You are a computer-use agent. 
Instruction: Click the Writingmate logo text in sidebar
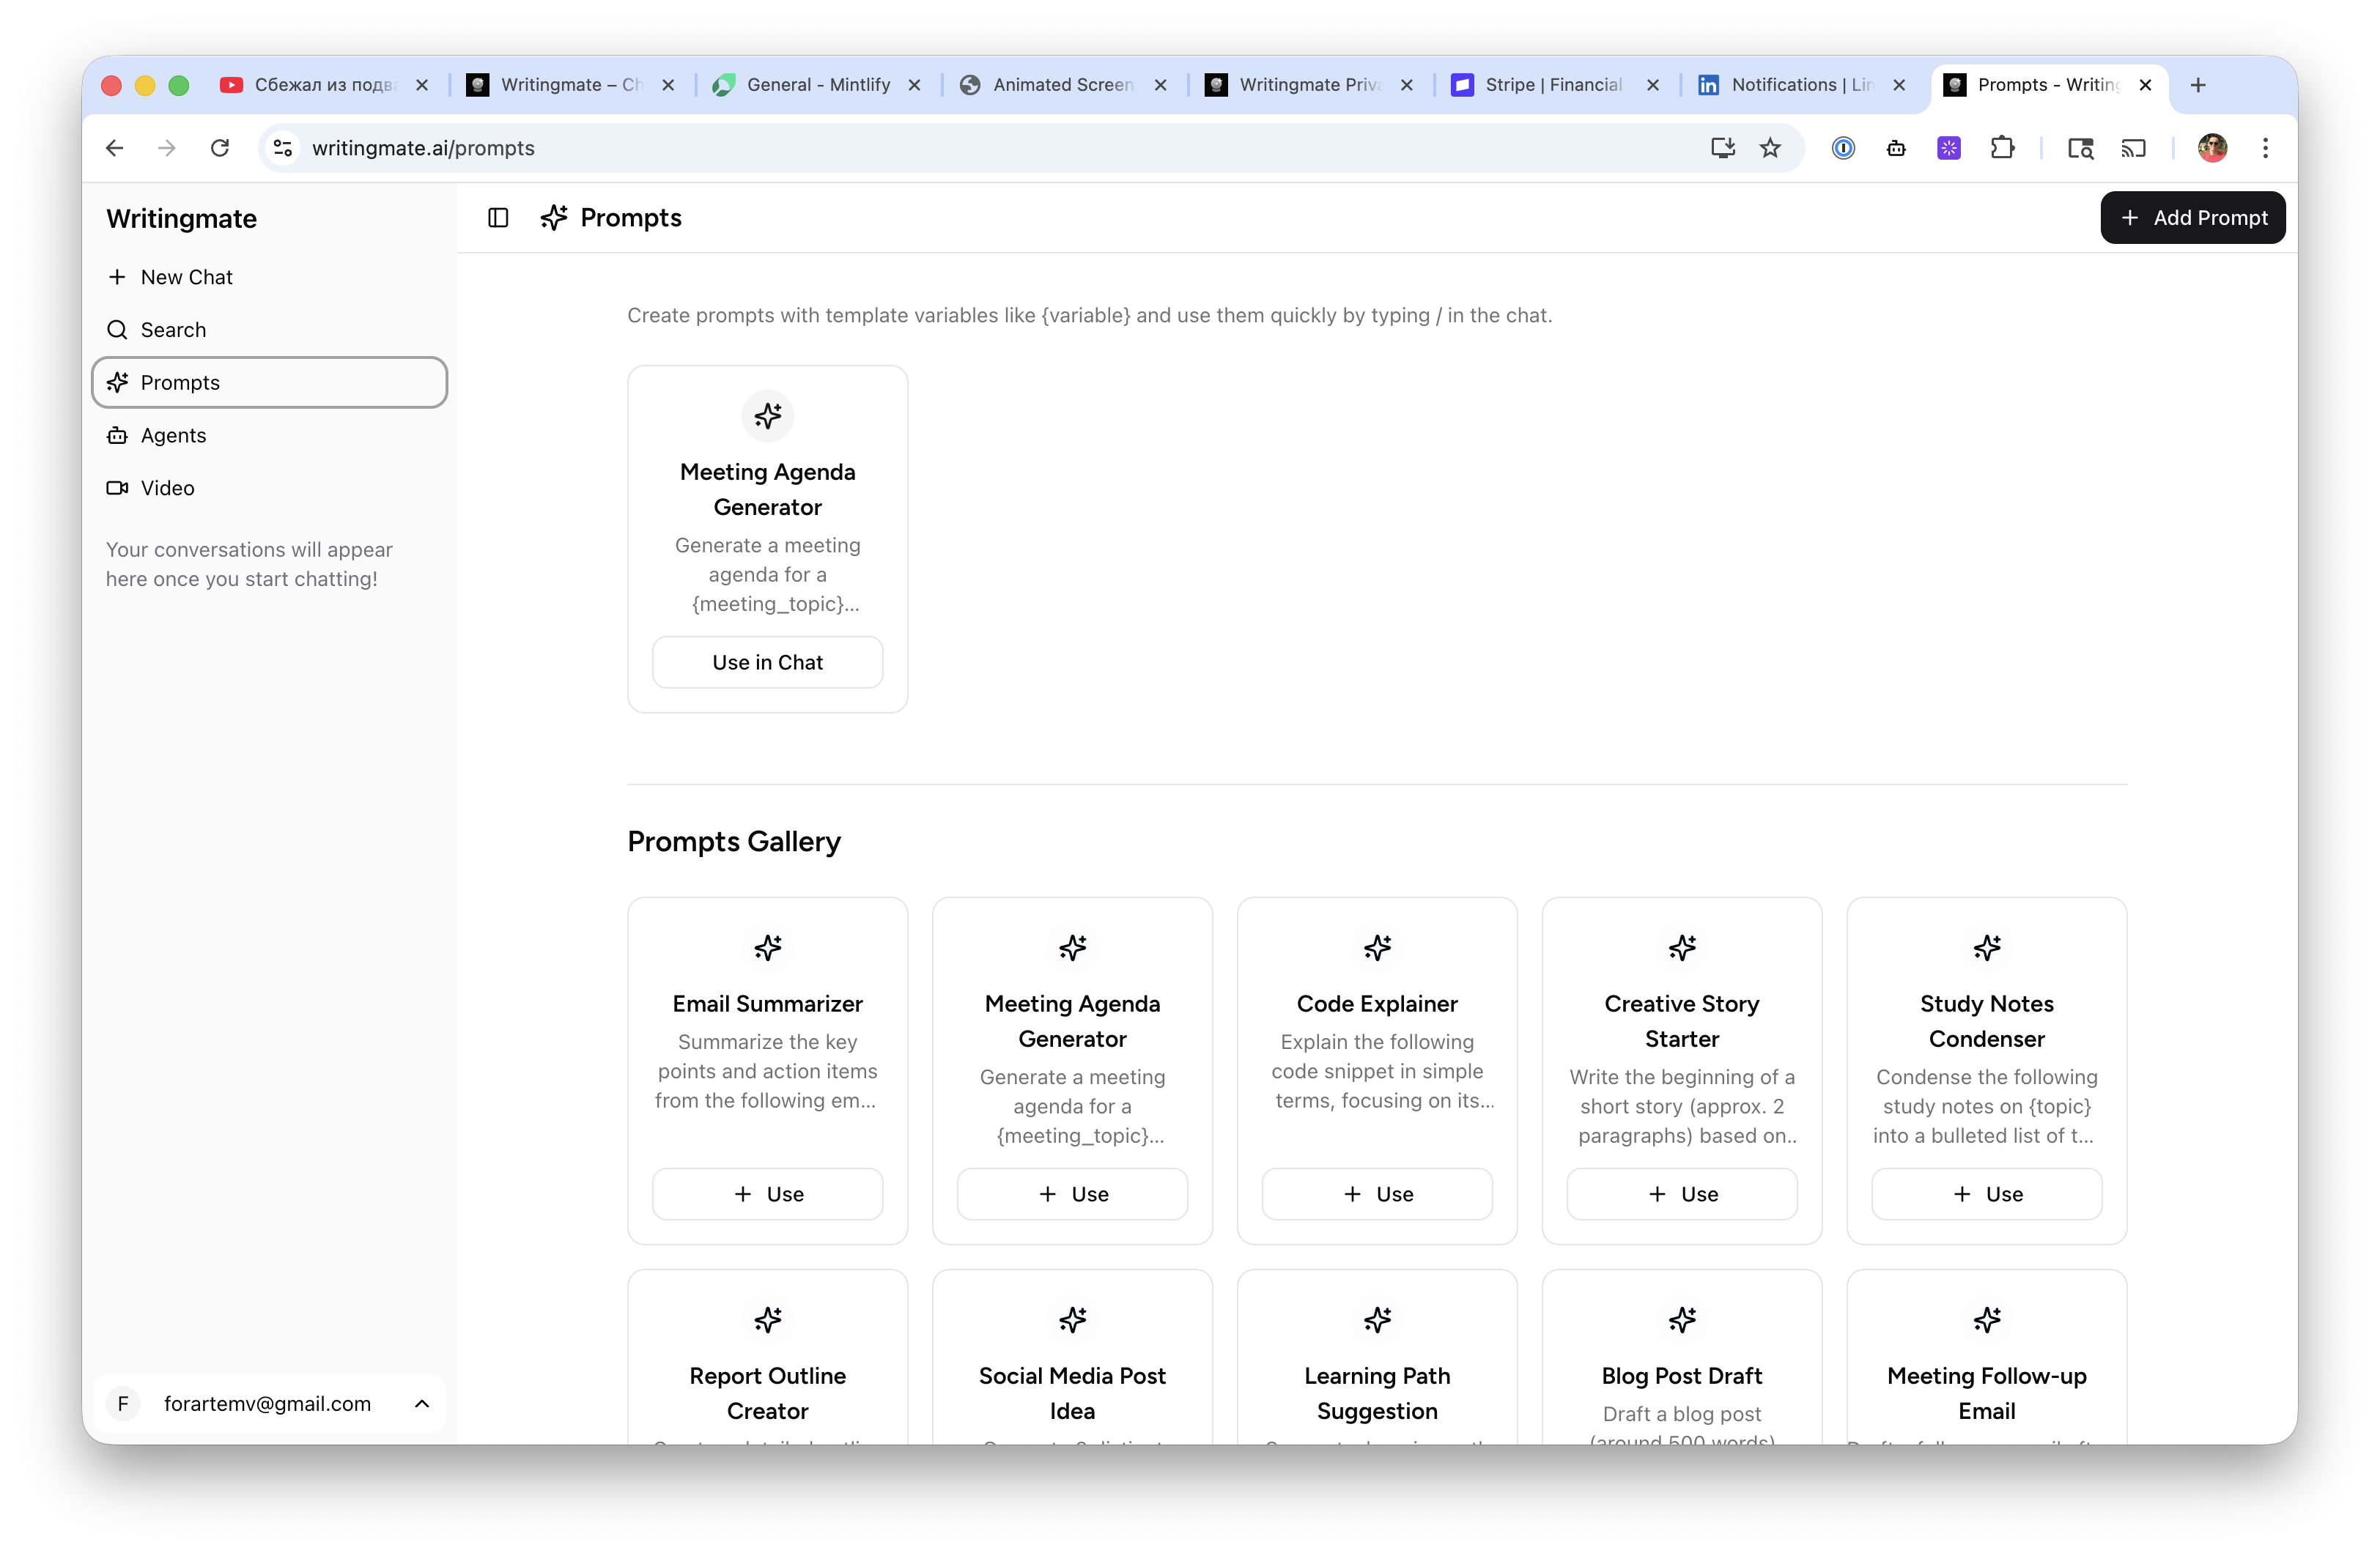pos(181,219)
